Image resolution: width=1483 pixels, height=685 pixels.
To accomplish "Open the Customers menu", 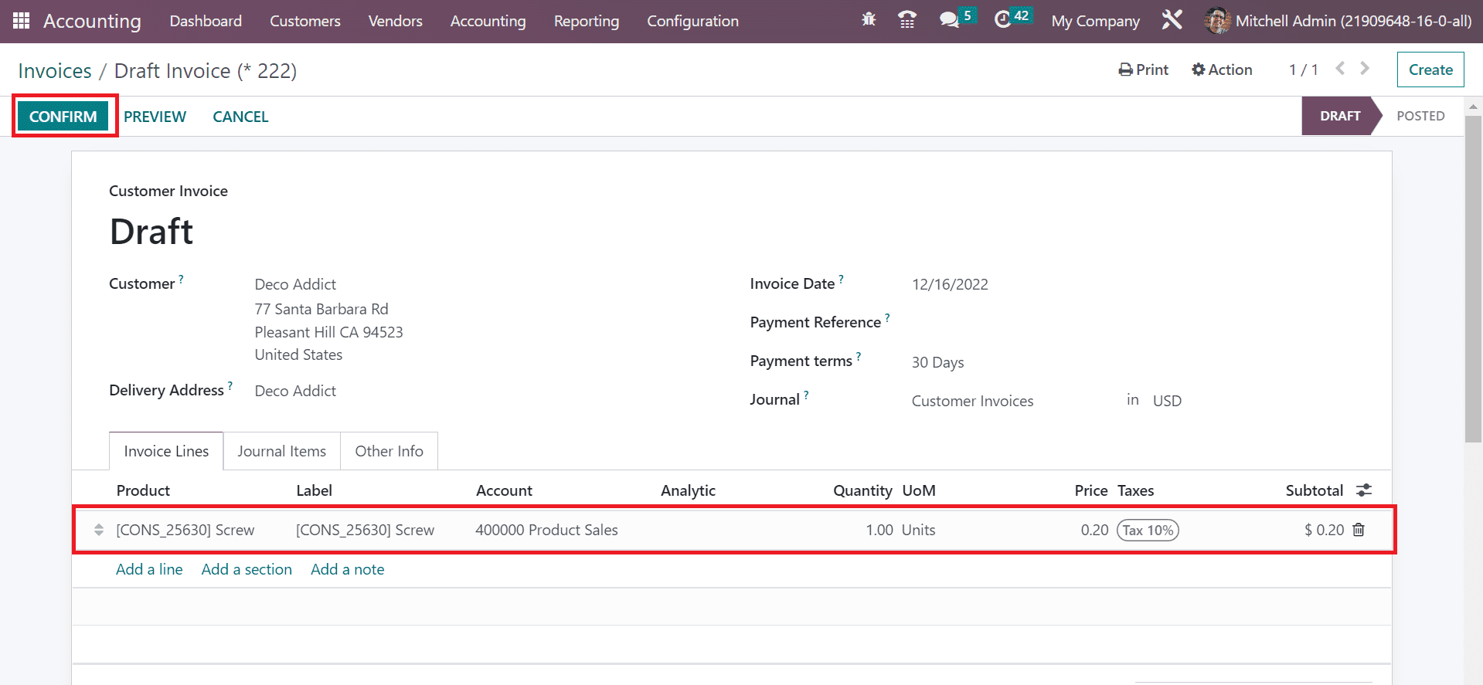I will (x=305, y=21).
